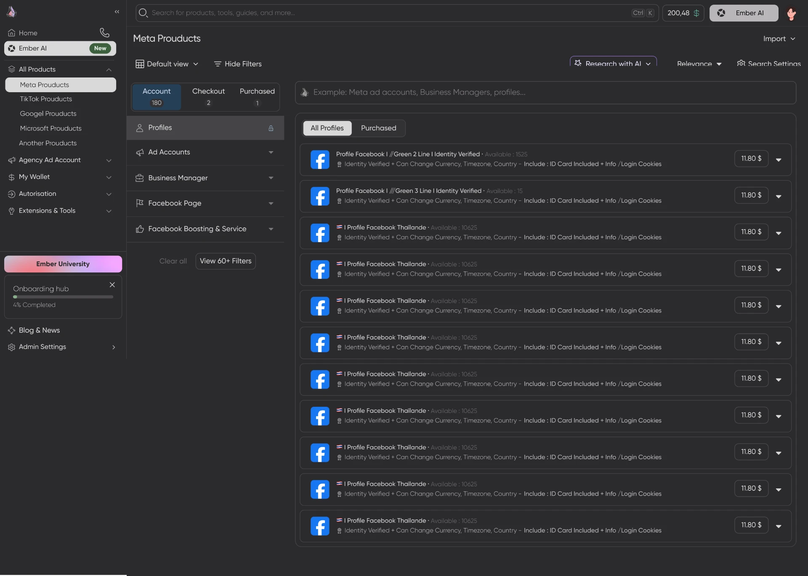Open Microsoft Prouducts in sidebar
Image resolution: width=808 pixels, height=576 pixels.
[x=50, y=128]
